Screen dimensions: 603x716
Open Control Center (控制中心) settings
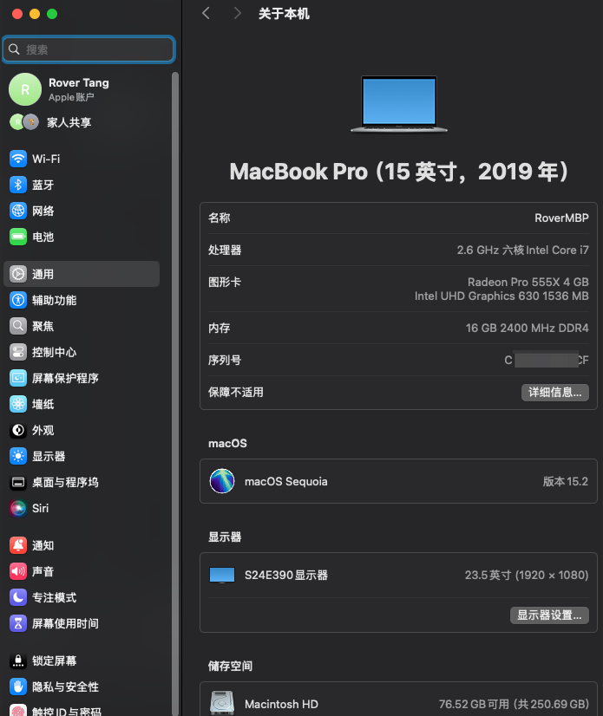[82, 352]
